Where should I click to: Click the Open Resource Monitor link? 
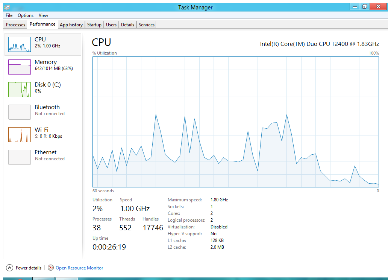79,268
